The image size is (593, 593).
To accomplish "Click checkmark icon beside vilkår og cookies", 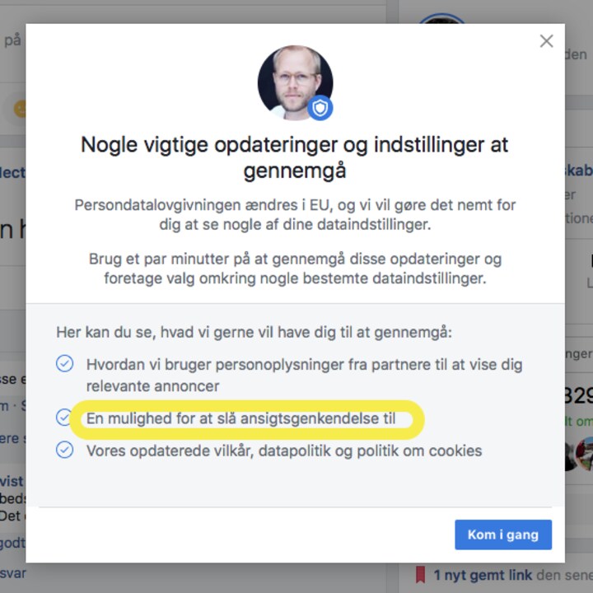I will (x=65, y=450).
